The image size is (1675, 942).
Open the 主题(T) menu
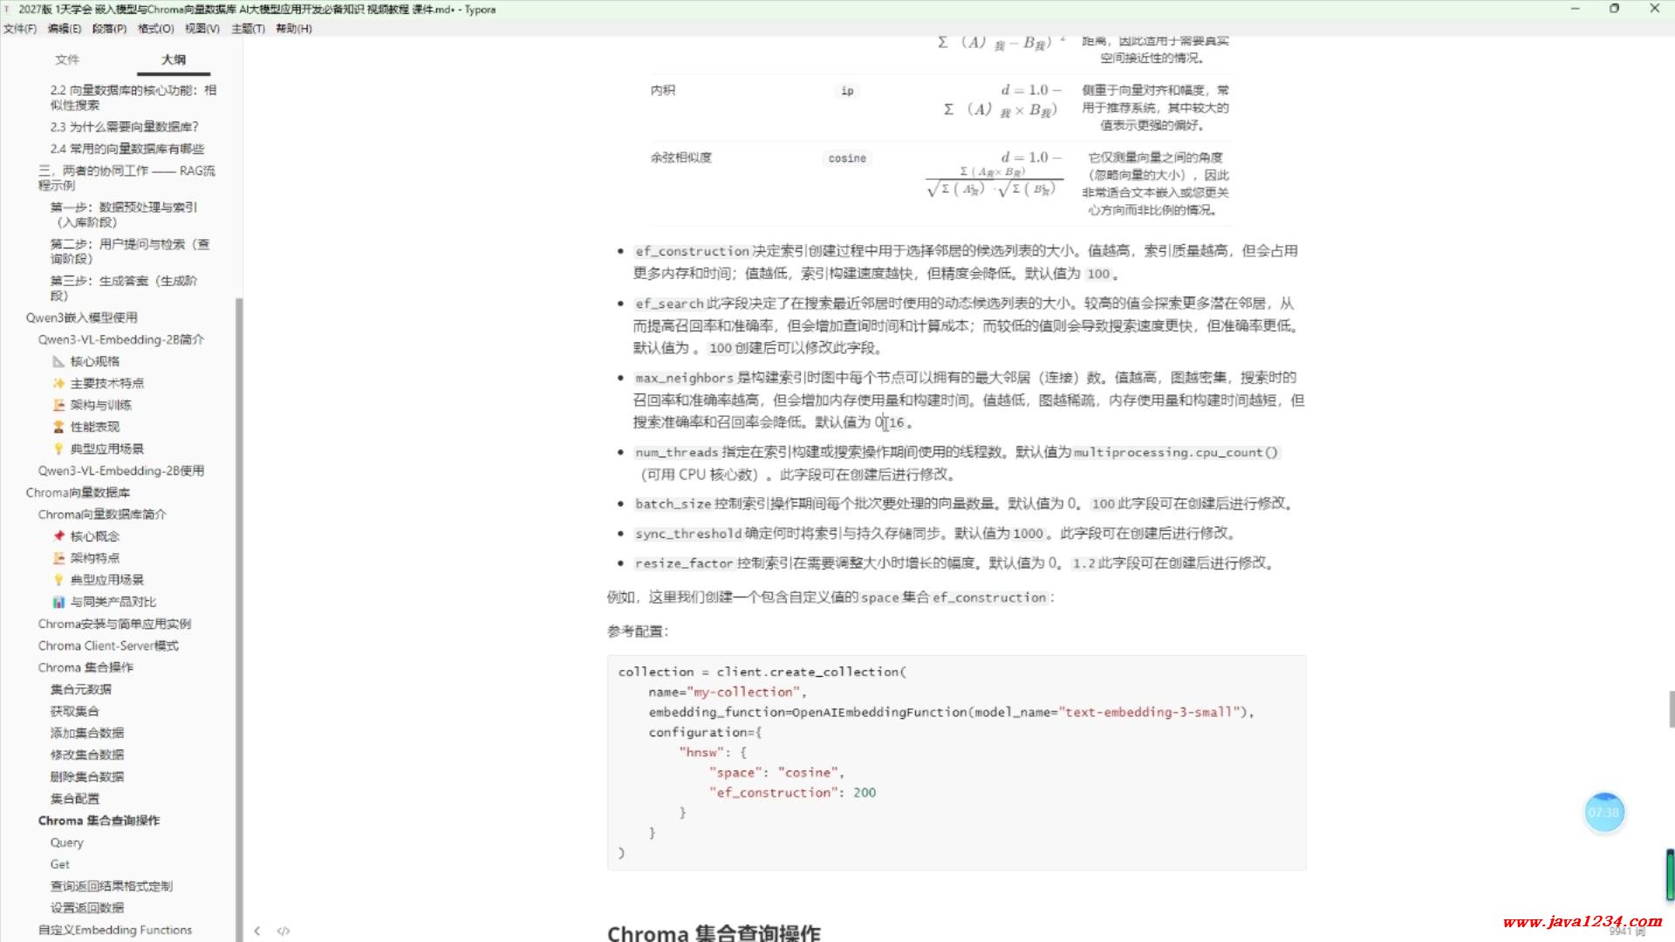pos(248,29)
